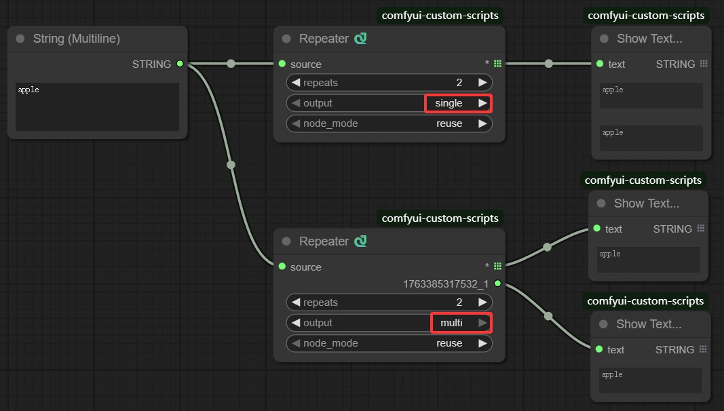Collapse the String (Multiline) node via its dot
Viewport: 724px width, 411px height.
[x=20, y=39]
